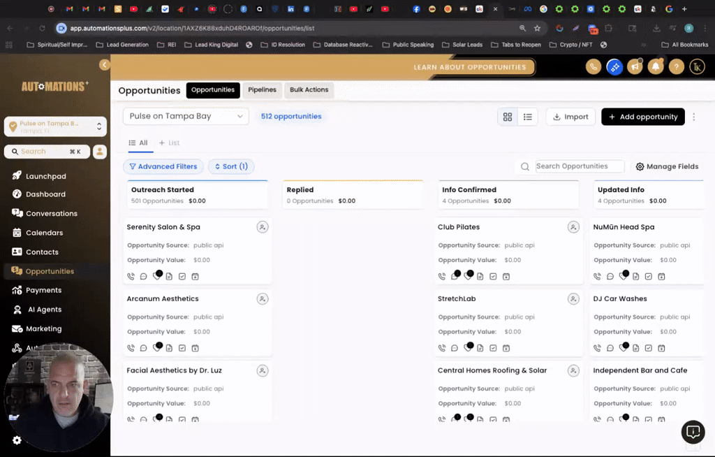Open sidebar settings gear icon
Screen dimensions: 715x457
pos(17,440)
